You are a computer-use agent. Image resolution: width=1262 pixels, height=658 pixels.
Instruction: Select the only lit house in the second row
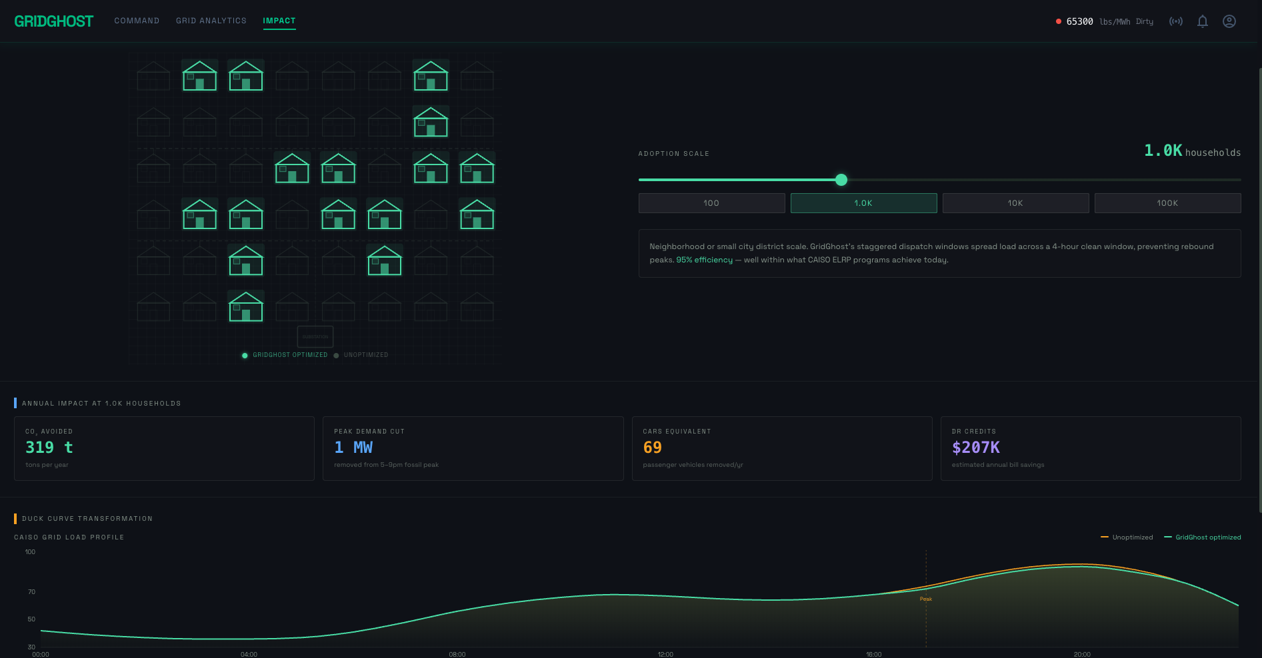click(431, 122)
